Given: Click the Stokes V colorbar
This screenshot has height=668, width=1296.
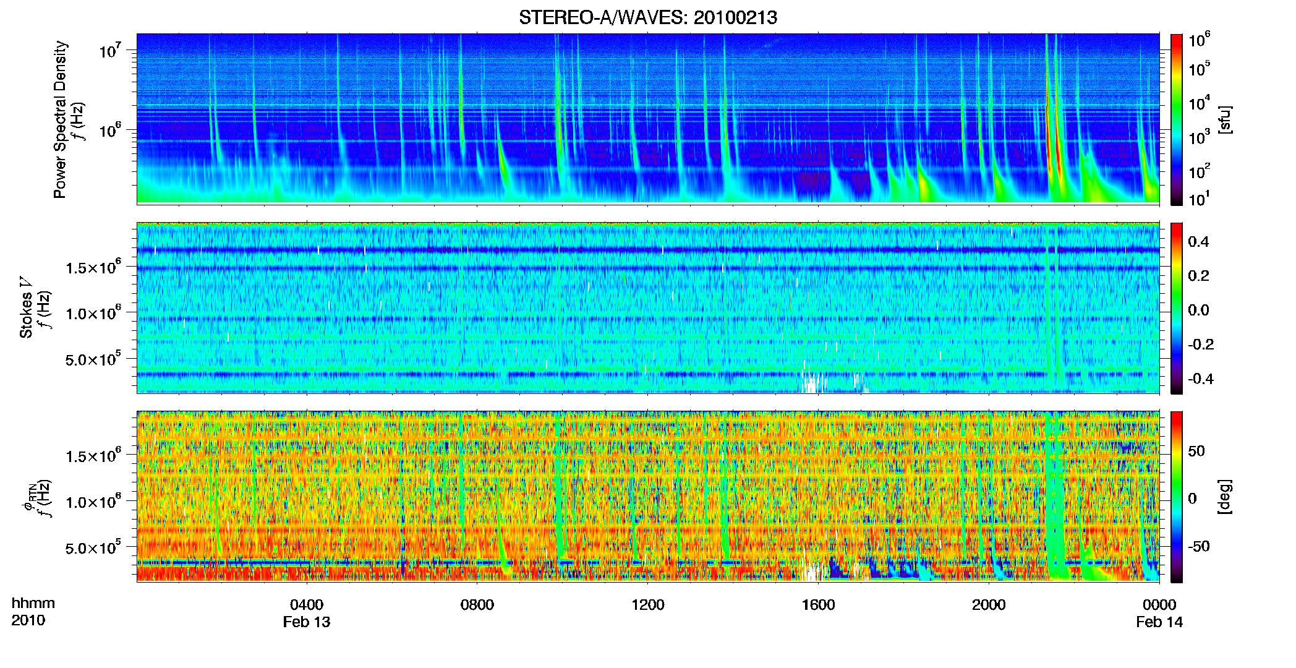Looking at the screenshot, I should pyautogui.click(x=1177, y=308).
